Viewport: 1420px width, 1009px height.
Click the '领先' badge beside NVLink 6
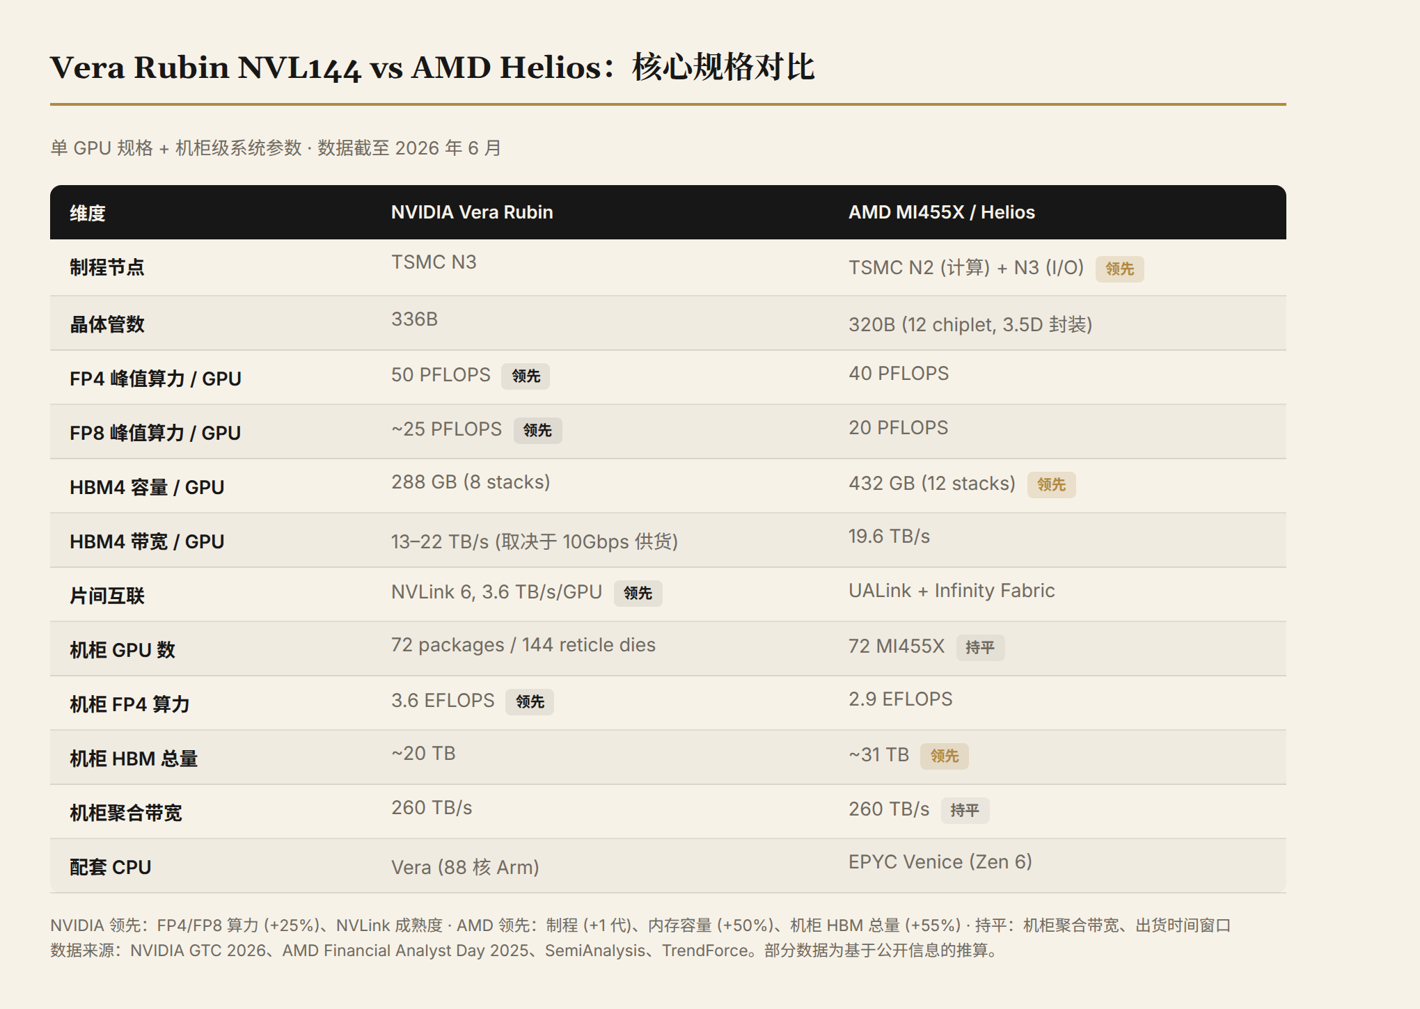pyautogui.click(x=638, y=593)
